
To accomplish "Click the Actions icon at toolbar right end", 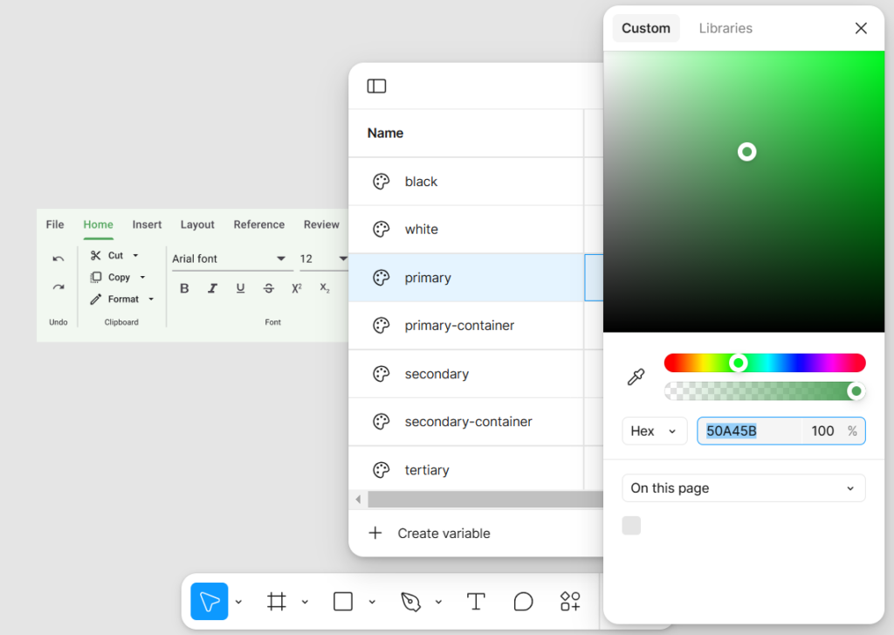I will [570, 601].
